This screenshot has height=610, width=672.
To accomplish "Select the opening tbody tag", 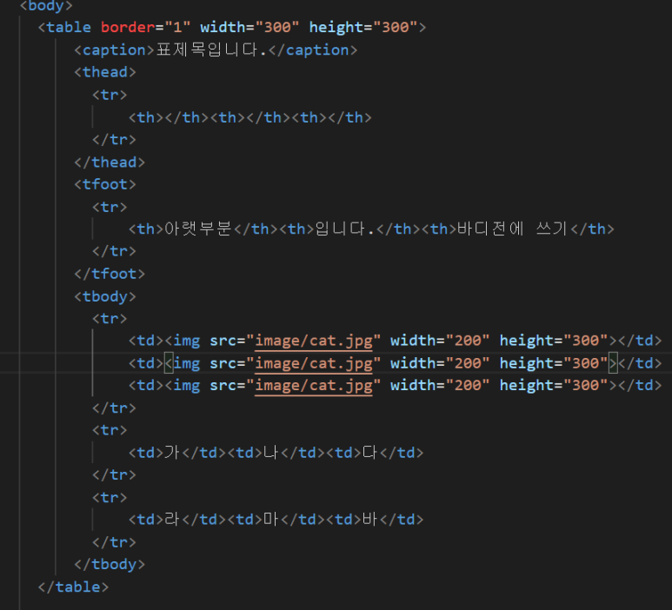I will (105, 296).
